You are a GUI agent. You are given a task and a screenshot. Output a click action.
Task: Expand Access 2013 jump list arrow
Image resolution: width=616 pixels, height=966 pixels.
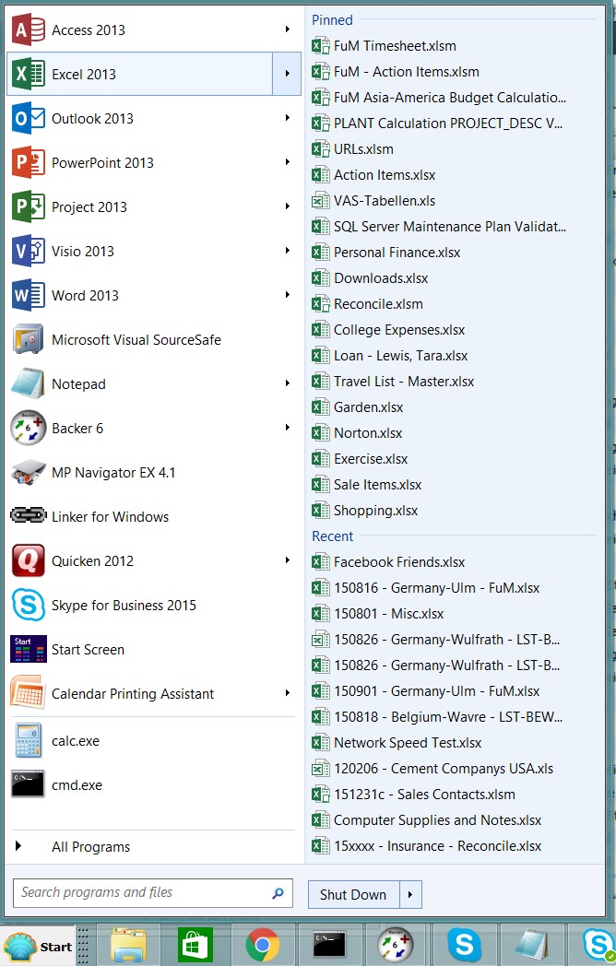pos(288,29)
